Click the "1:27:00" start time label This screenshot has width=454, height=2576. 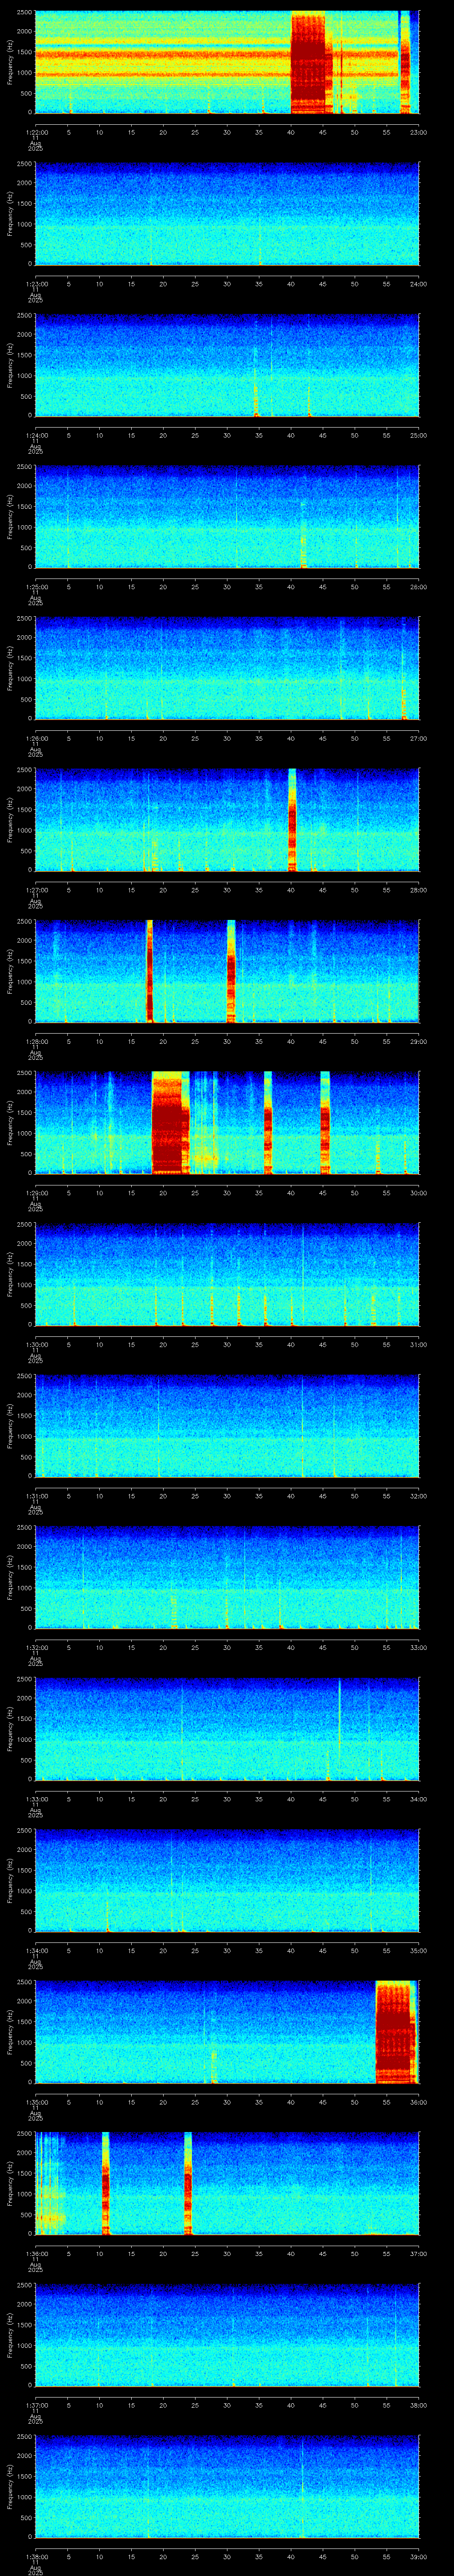coord(36,890)
